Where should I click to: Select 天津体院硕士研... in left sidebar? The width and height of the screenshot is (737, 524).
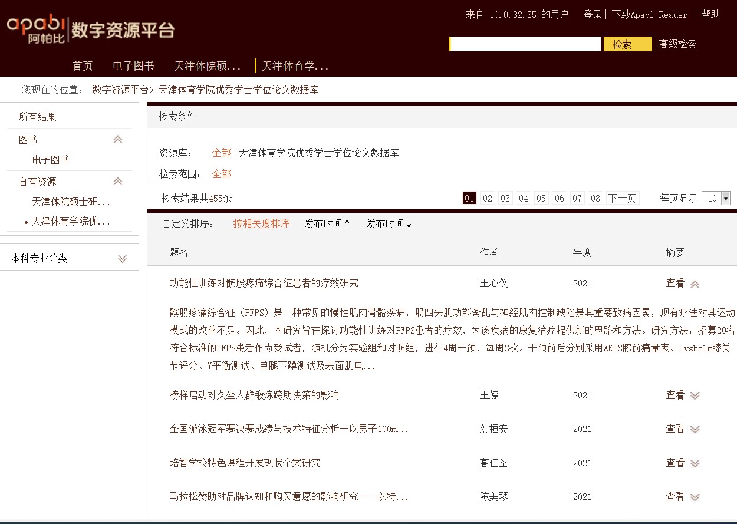[x=71, y=202]
